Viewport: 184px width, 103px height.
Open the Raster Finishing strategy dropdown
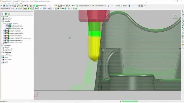coord(53,6)
